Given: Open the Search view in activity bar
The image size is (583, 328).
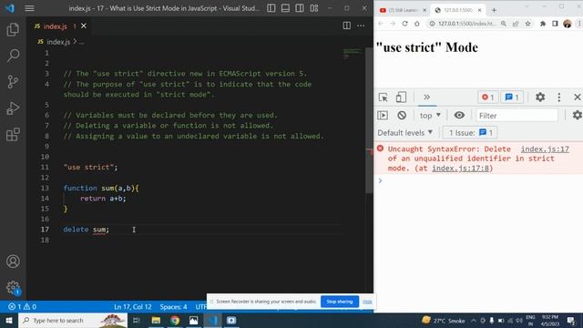Looking at the screenshot, I should coord(13,56).
